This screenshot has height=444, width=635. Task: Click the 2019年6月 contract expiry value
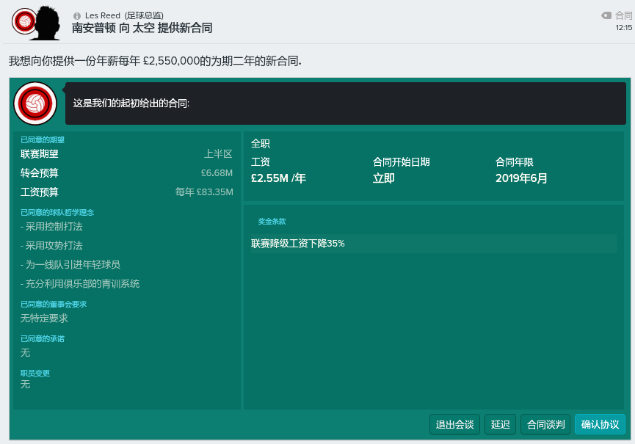[521, 178]
